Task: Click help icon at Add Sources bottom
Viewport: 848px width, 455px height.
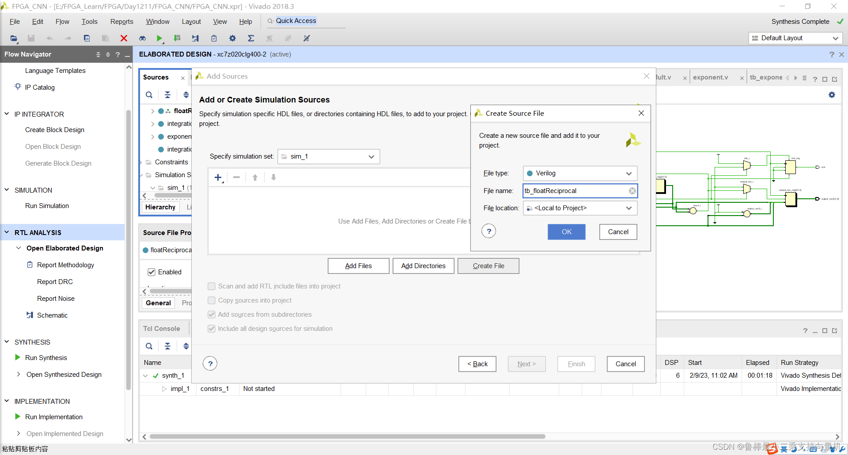Action: pos(210,364)
